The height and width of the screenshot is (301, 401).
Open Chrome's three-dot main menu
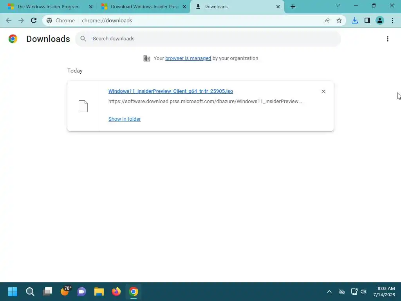pos(392,20)
